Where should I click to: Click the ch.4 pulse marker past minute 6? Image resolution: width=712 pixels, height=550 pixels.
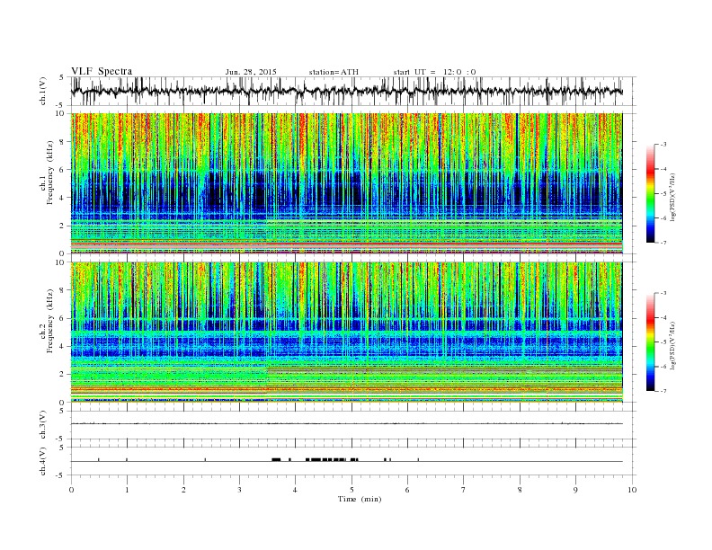coord(418,460)
